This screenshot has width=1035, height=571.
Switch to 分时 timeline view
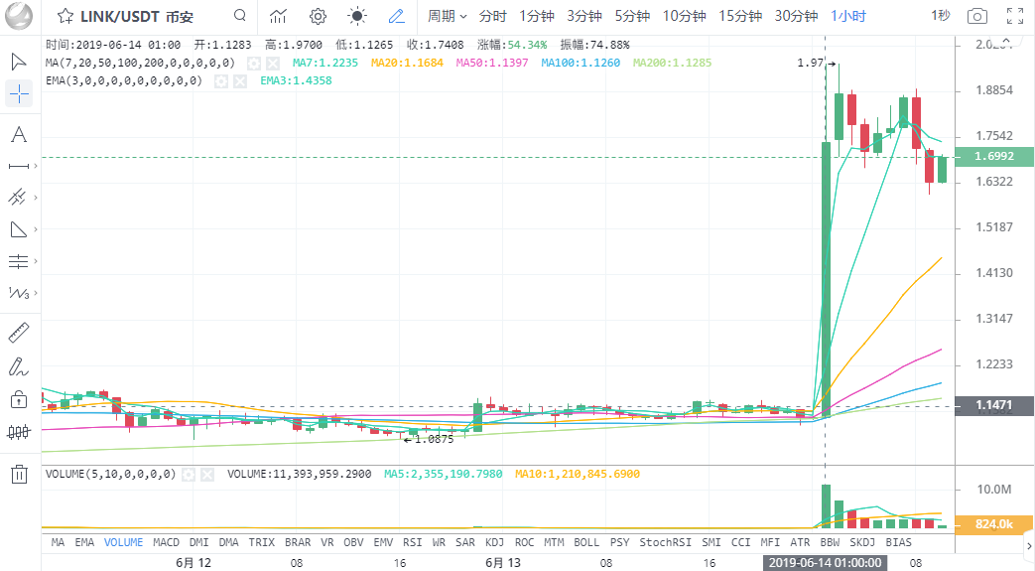click(492, 16)
